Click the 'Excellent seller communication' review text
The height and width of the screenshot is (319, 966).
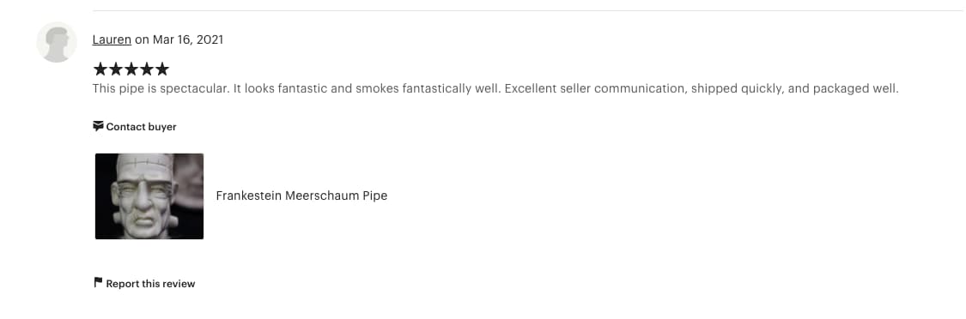coord(595,88)
